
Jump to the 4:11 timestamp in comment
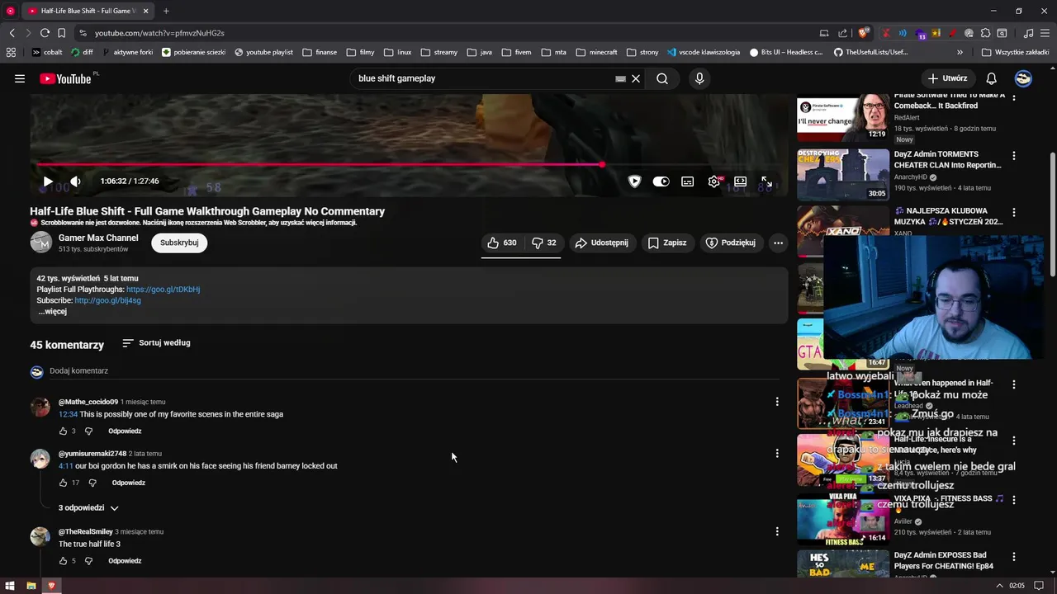66,466
